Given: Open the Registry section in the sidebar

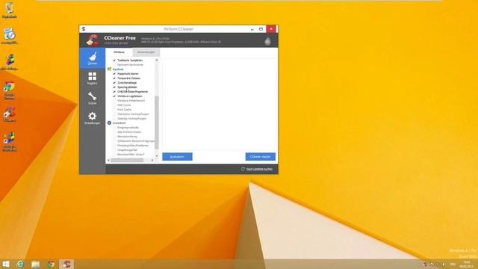Looking at the screenshot, I should (93, 78).
